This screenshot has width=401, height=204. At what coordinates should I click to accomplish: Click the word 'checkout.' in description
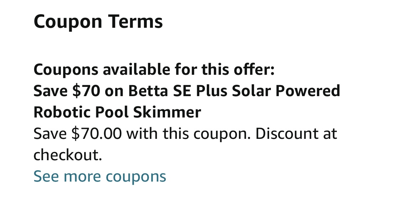(x=68, y=155)
